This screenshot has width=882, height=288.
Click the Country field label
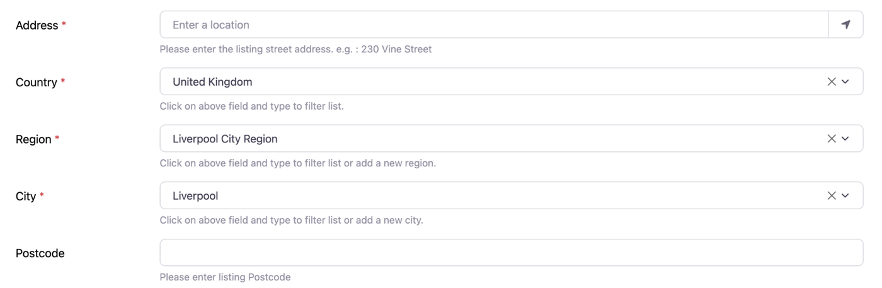click(36, 83)
